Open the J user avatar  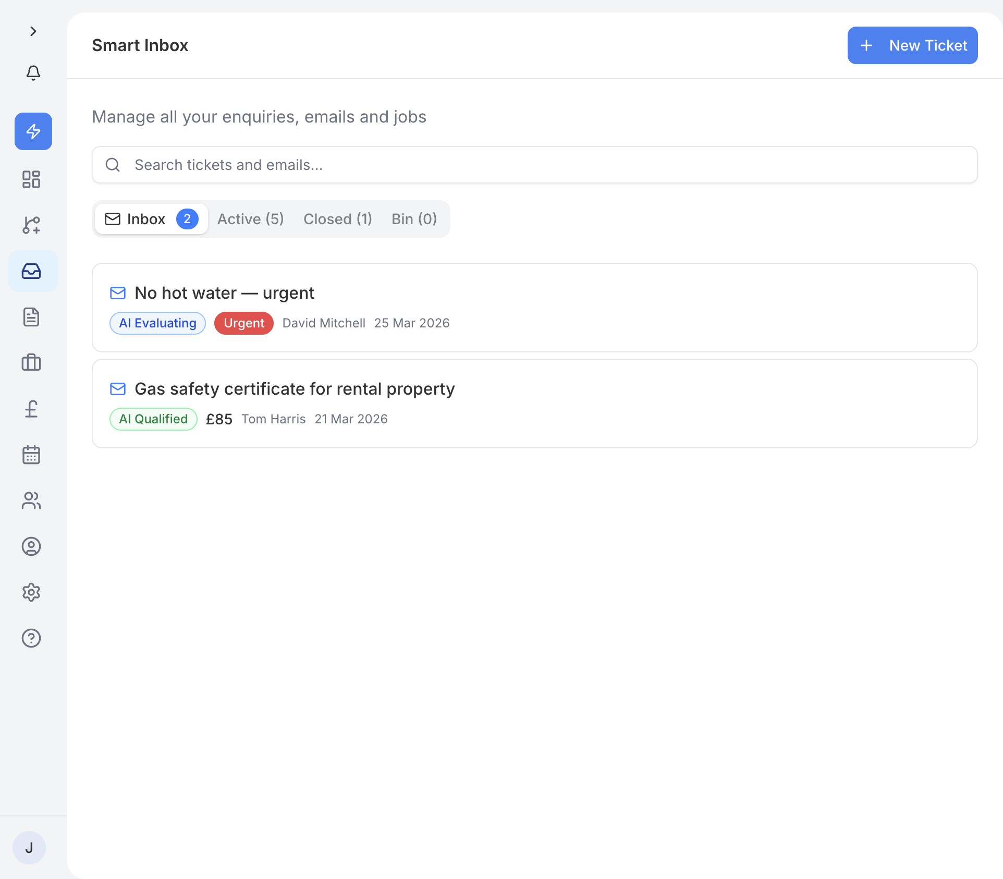pos(29,847)
